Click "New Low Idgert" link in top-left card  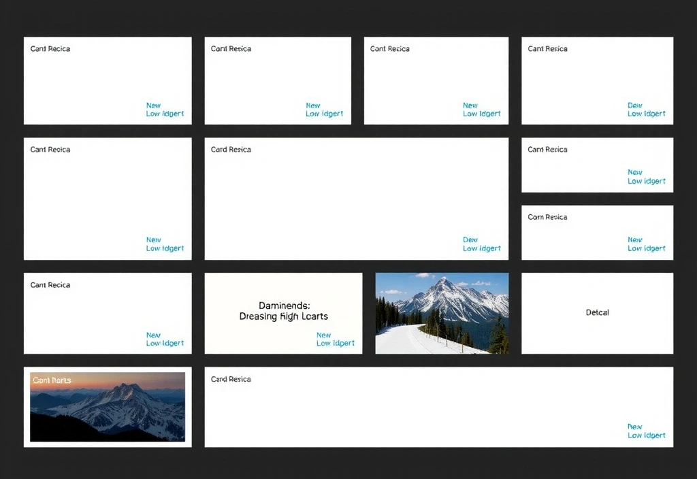165,110
